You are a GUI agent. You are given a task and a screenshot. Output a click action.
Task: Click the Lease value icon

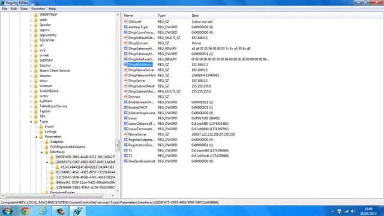[x=125, y=118]
